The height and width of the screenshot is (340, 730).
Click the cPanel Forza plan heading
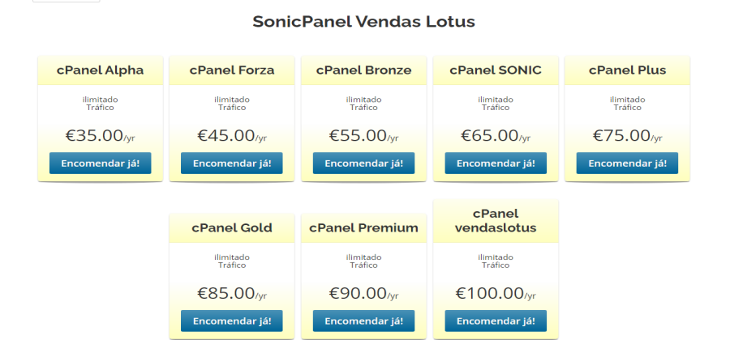tap(232, 70)
